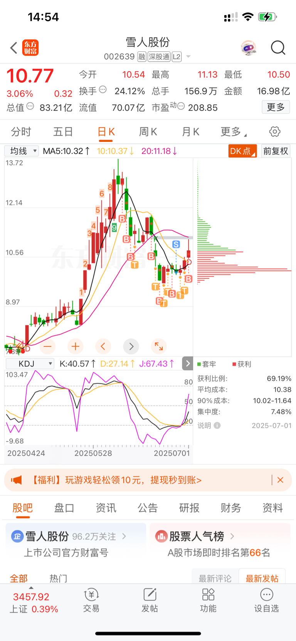Sort by 最新评论
Screen dimensions: 296x641
coord(215,579)
